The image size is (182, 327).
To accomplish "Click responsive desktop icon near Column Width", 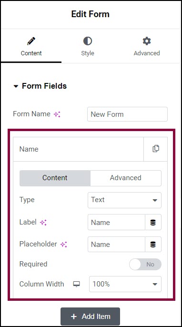I will click(x=77, y=284).
